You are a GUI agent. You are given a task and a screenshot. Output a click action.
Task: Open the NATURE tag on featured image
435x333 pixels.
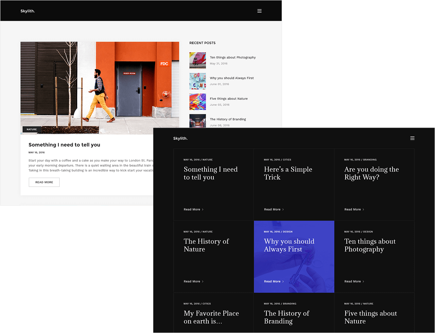32,129
